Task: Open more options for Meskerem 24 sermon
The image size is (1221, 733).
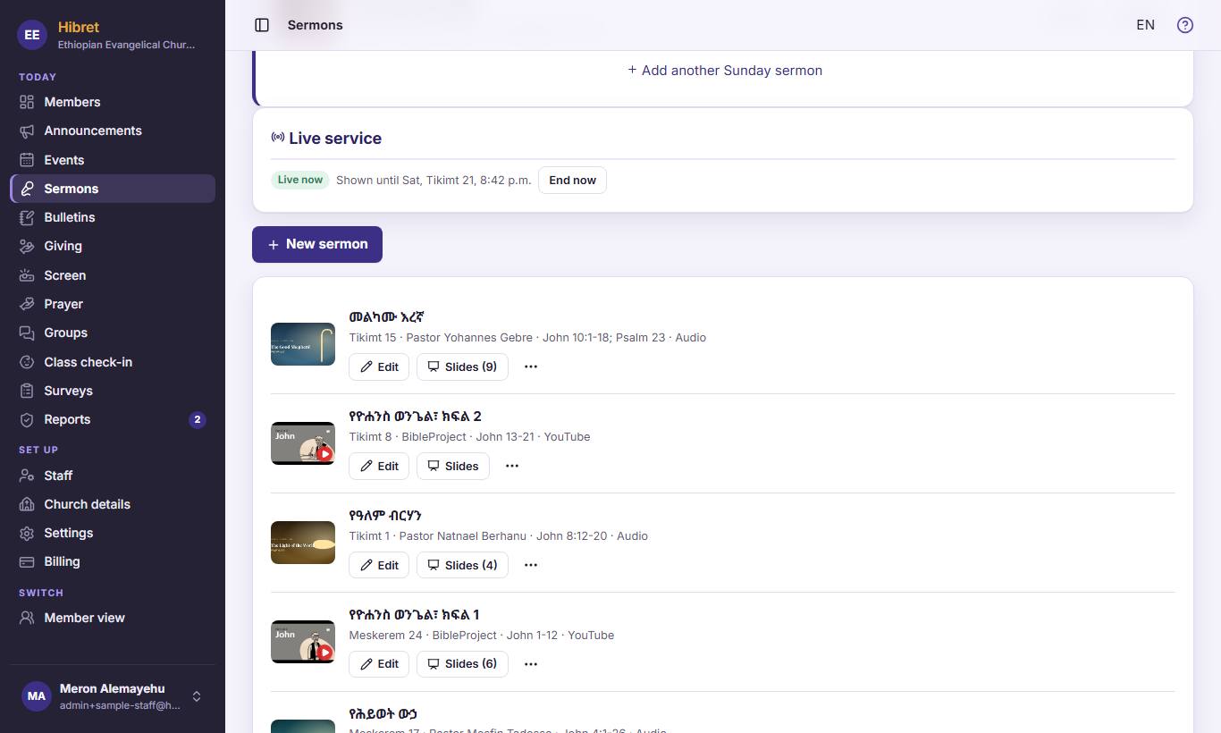Action: point(531,664)
